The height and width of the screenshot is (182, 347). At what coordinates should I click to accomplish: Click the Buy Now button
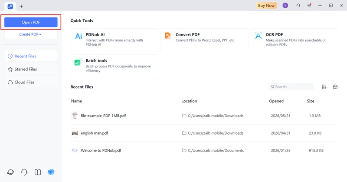(x=266, y=6)
